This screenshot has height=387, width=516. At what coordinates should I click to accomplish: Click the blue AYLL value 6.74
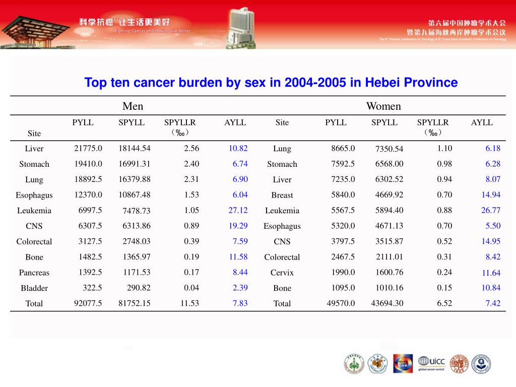[x=240, y=164]
